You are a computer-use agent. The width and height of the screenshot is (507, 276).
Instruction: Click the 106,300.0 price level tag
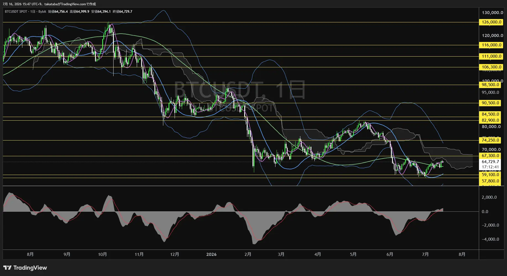[491, 67]
